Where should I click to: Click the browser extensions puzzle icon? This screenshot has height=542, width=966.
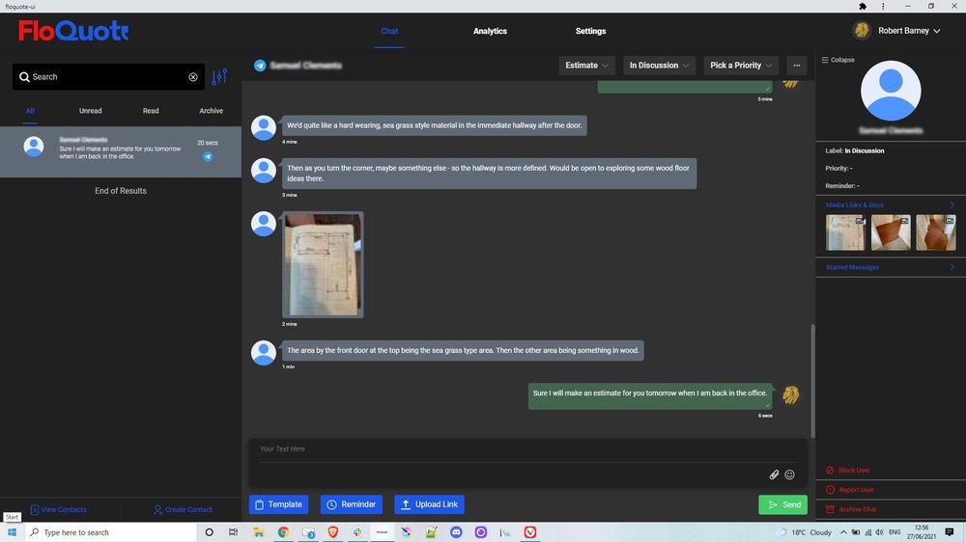(x=863, y=6)
